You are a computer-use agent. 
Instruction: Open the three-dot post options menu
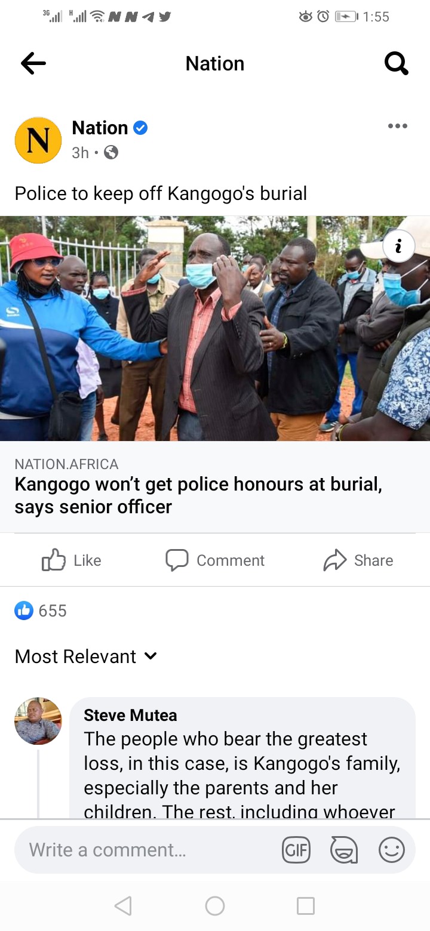(397, 126)
